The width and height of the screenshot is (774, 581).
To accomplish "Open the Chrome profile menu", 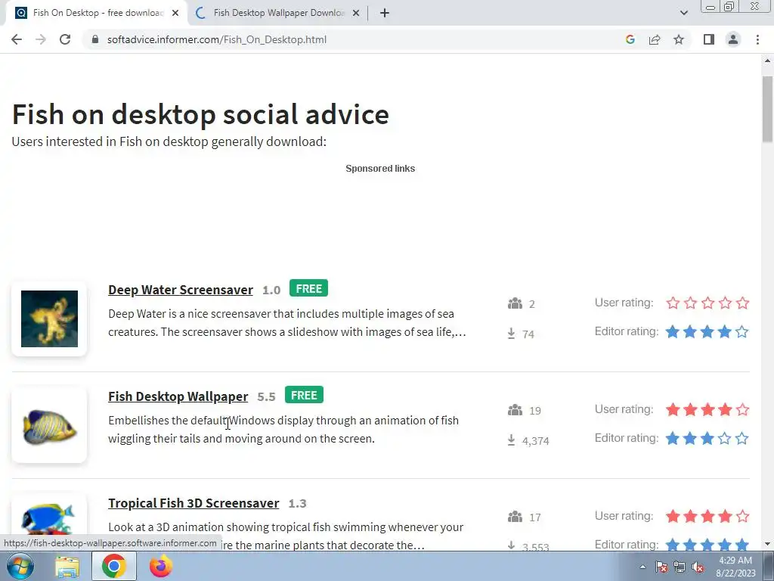I will click(x=733, y=39).
